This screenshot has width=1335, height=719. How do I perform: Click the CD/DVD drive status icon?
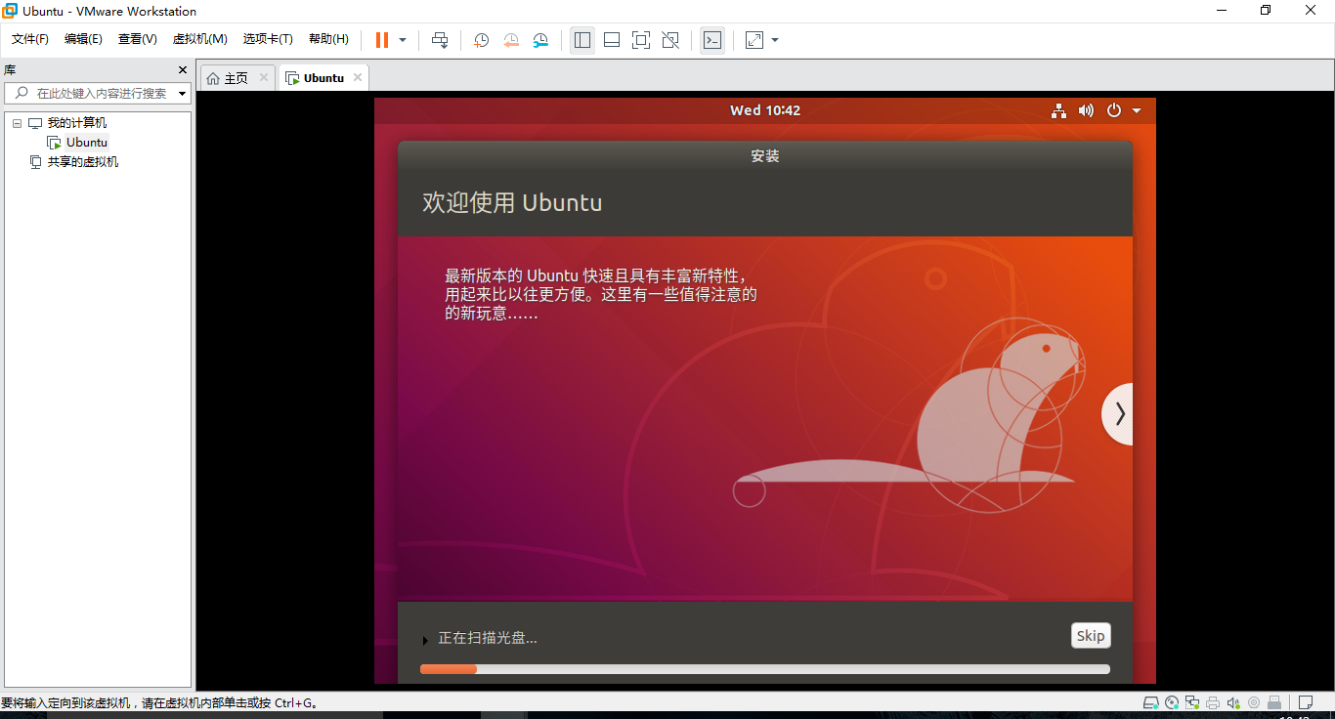[x=1172, y=702]
